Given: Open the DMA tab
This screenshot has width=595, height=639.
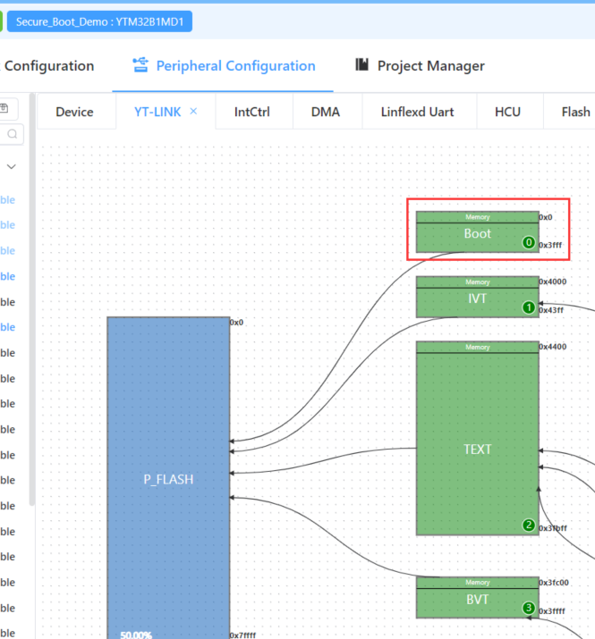Looking at the screenshot, I should coord(325,112).
